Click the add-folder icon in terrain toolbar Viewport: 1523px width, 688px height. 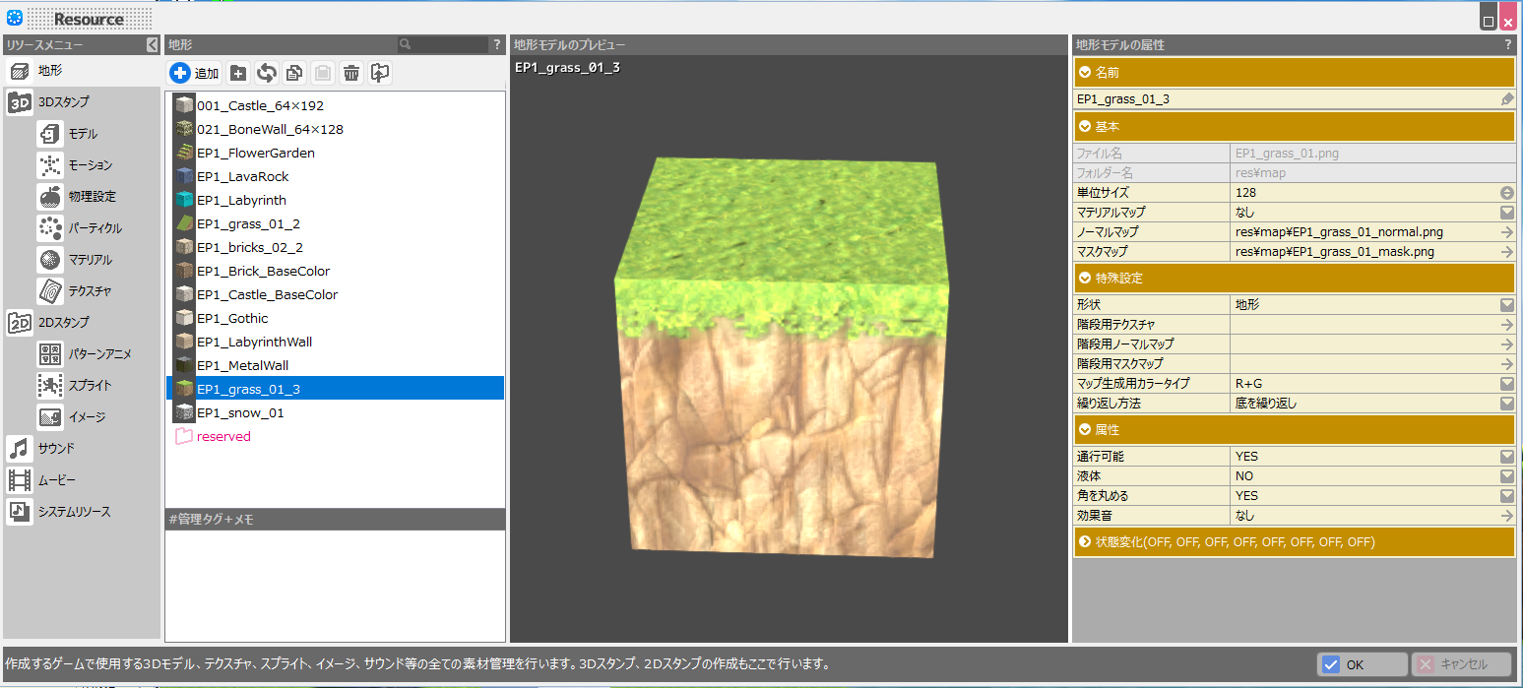pyautogui.click(x=238, y=73)
